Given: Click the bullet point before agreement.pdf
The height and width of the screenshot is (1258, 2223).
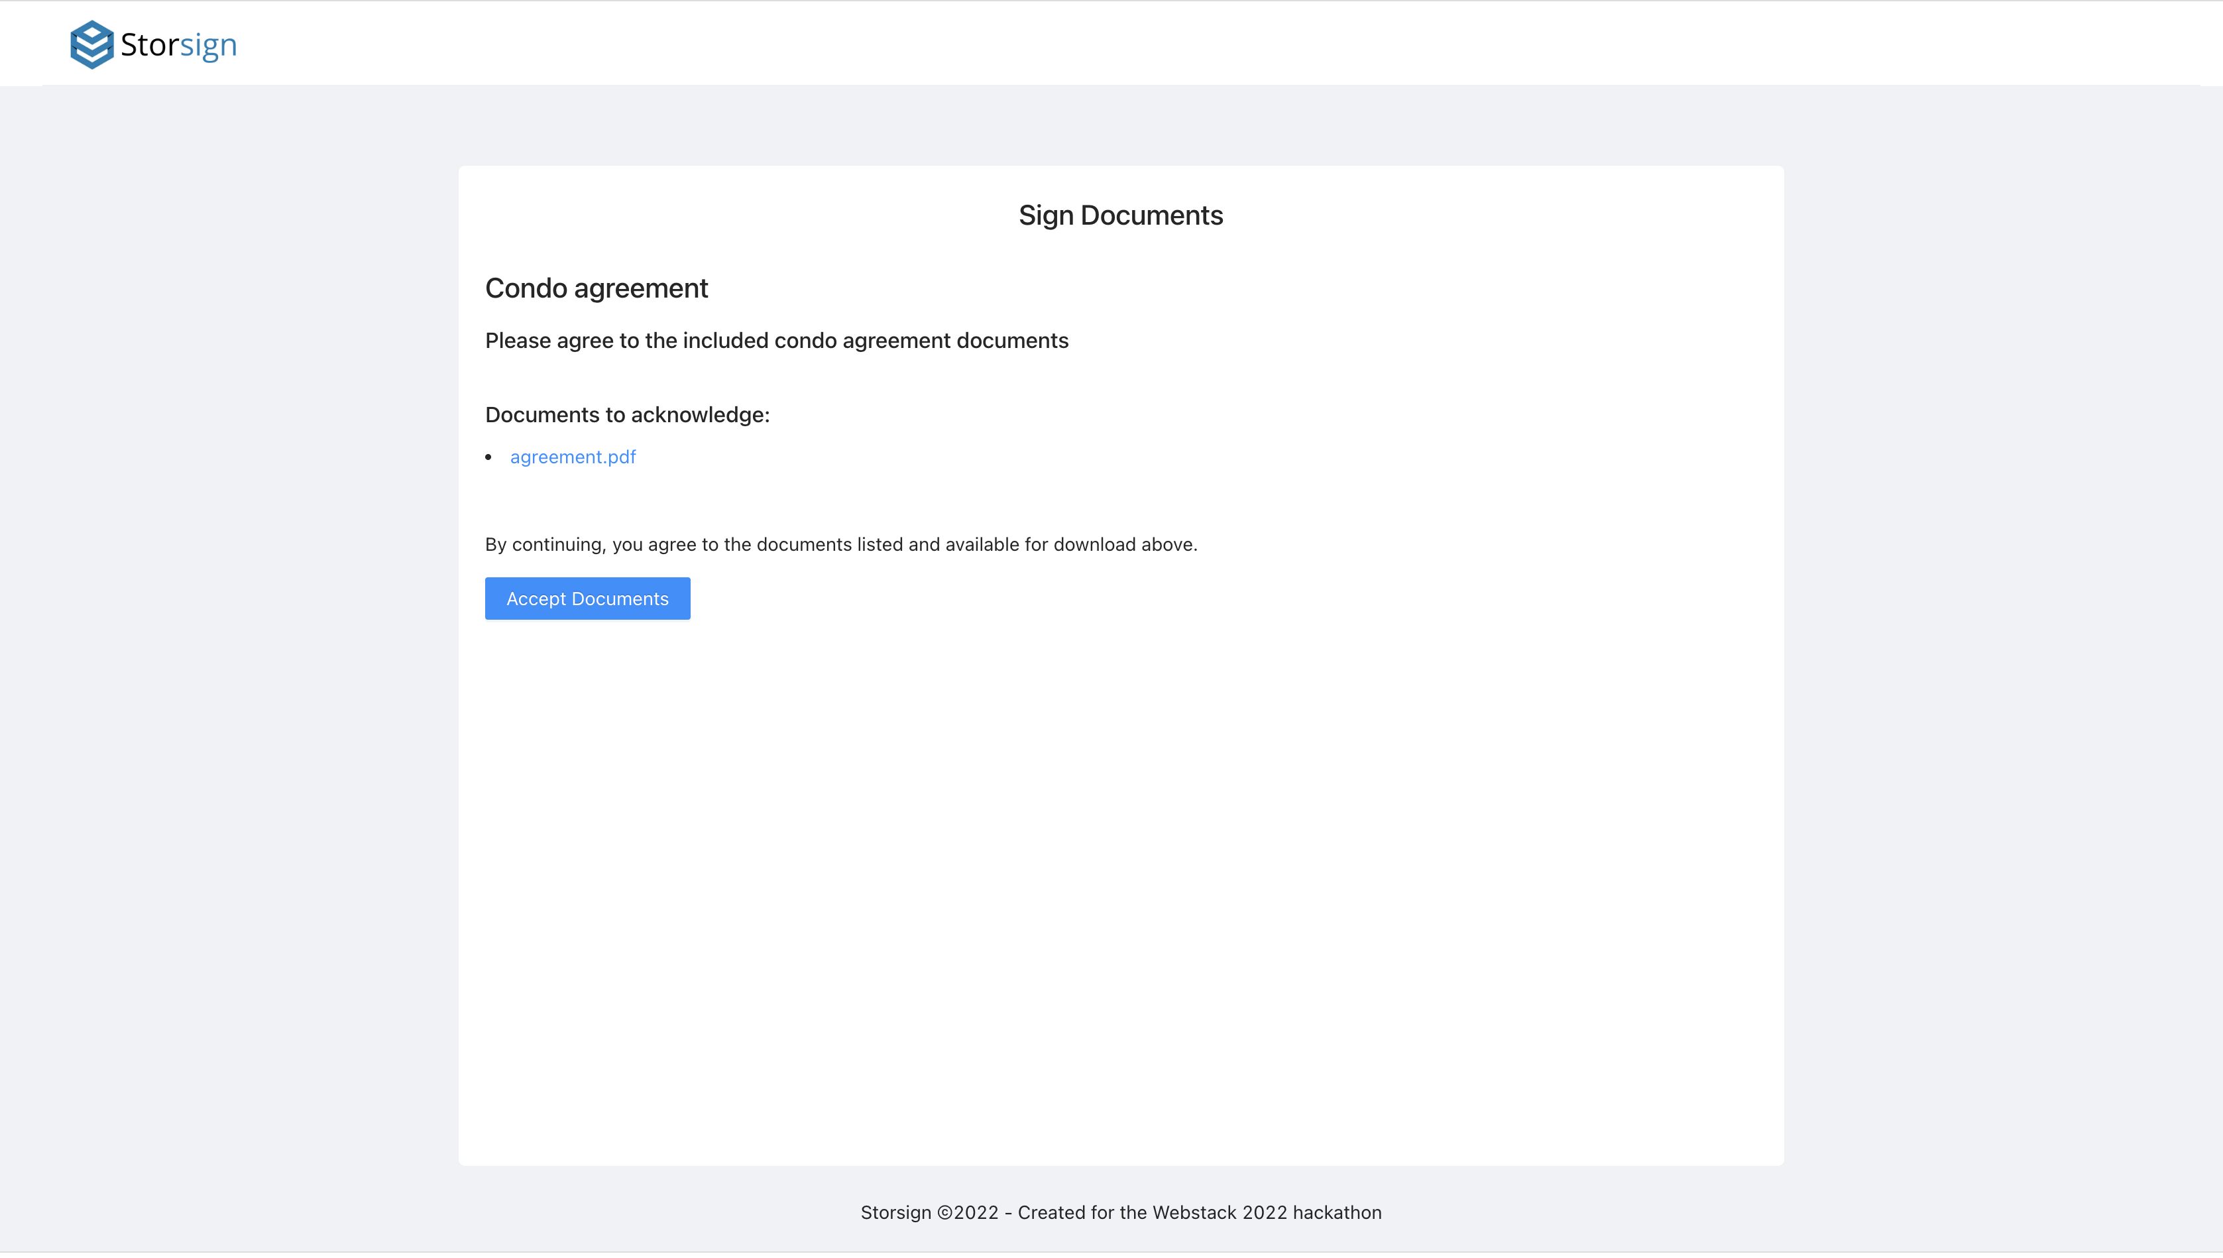Looking at the screenshot, I should point(489,457).
